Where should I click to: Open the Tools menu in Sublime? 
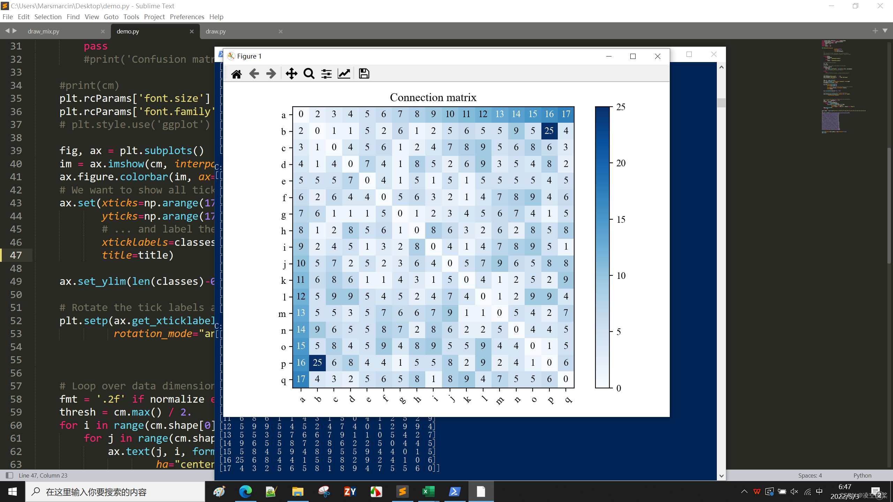pyautogui.click(x=131, y=17)
